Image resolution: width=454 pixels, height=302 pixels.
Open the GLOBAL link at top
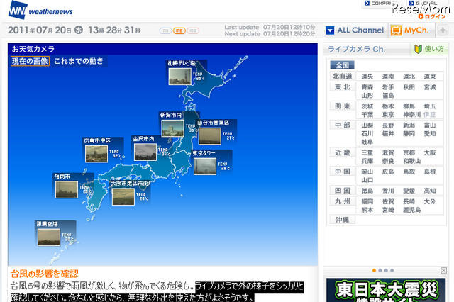424,3
